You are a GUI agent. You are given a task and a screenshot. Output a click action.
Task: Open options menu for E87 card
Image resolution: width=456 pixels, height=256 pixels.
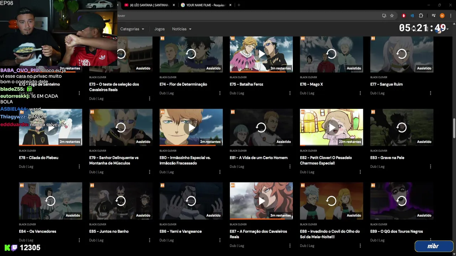coord(290,246)
